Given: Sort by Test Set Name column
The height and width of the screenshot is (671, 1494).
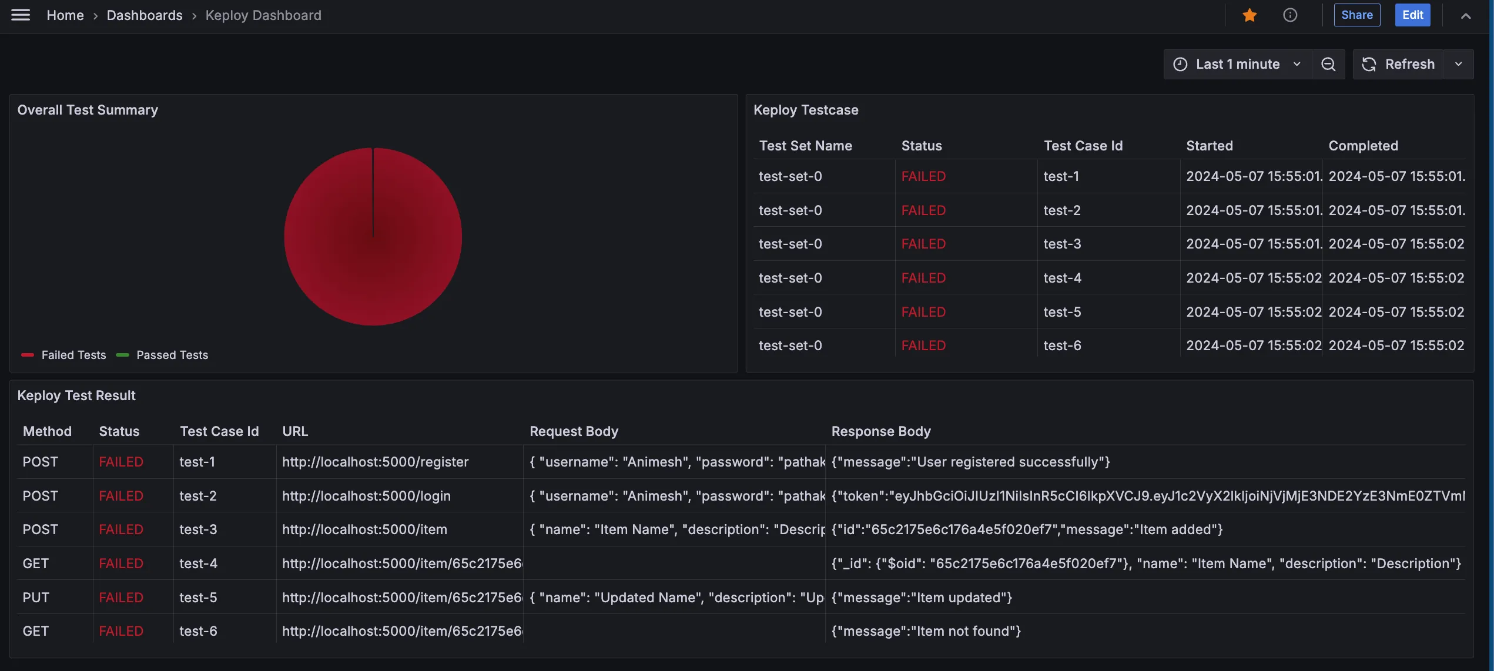Looking at the screenshot, I should [x=805, y=146].
